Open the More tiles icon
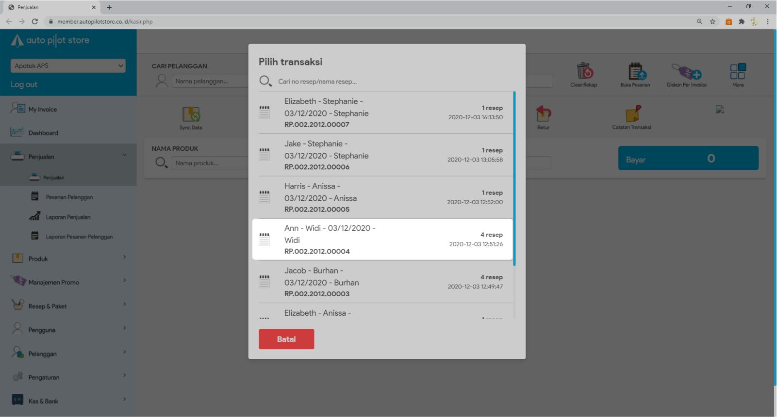The width and height of the screenshot is (777, 417). pyautogui.click(x=738, y=72)
